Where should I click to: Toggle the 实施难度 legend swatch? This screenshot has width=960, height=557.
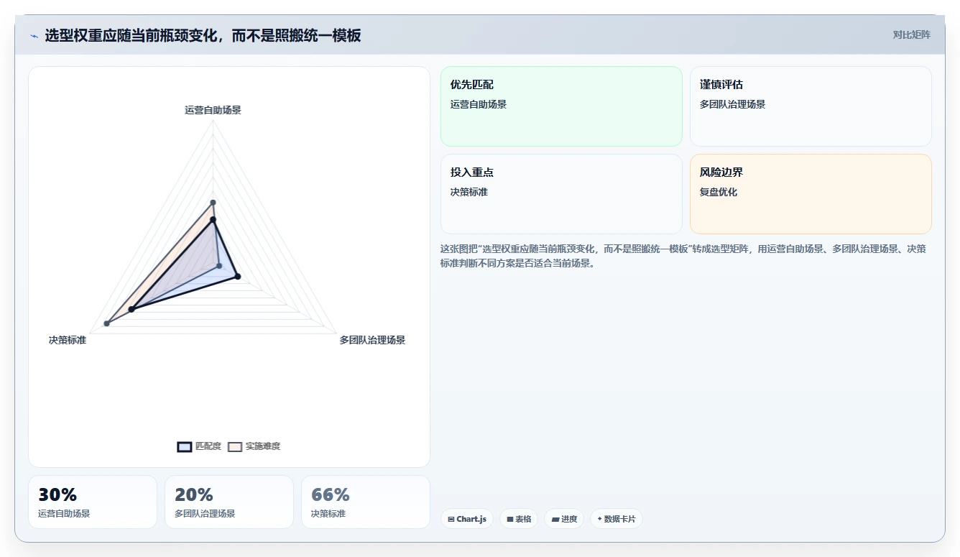(235, 446)
